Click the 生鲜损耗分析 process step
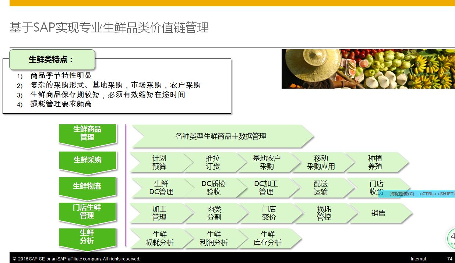The width and height of the screenshot is (455, 263). tap(161, 238)
